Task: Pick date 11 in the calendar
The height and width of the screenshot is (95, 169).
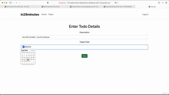Action: [32, 56]
